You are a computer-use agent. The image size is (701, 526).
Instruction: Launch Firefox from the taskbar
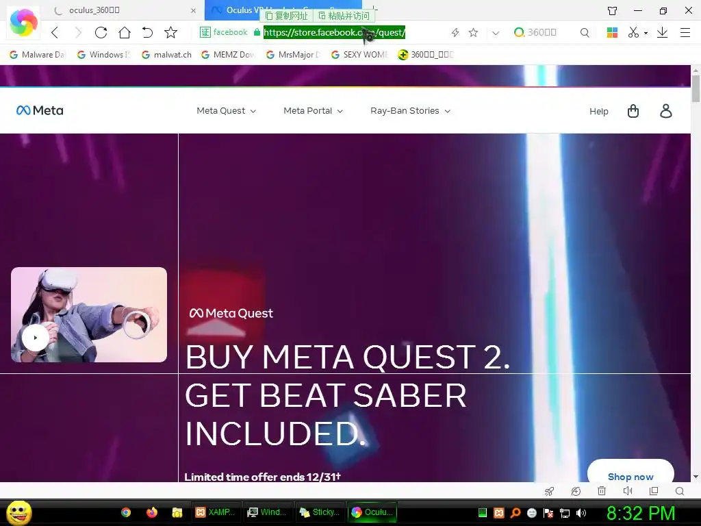152,512
